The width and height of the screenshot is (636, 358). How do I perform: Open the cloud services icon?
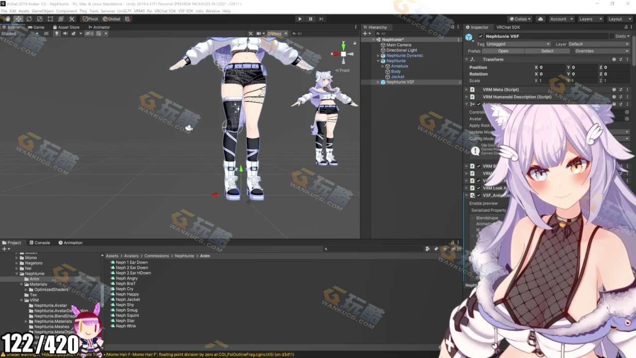coord(541,19)
